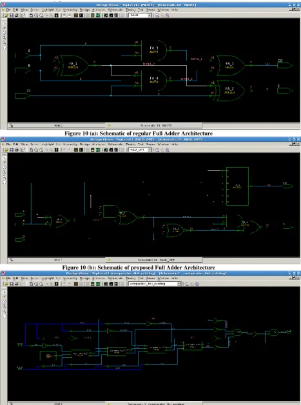The width and height of the screenshot is (301, 405).
Task: Click the Save icon in the FA1D_OPT window toolbar
Action: pyautogui.click(x=12, y=150)
